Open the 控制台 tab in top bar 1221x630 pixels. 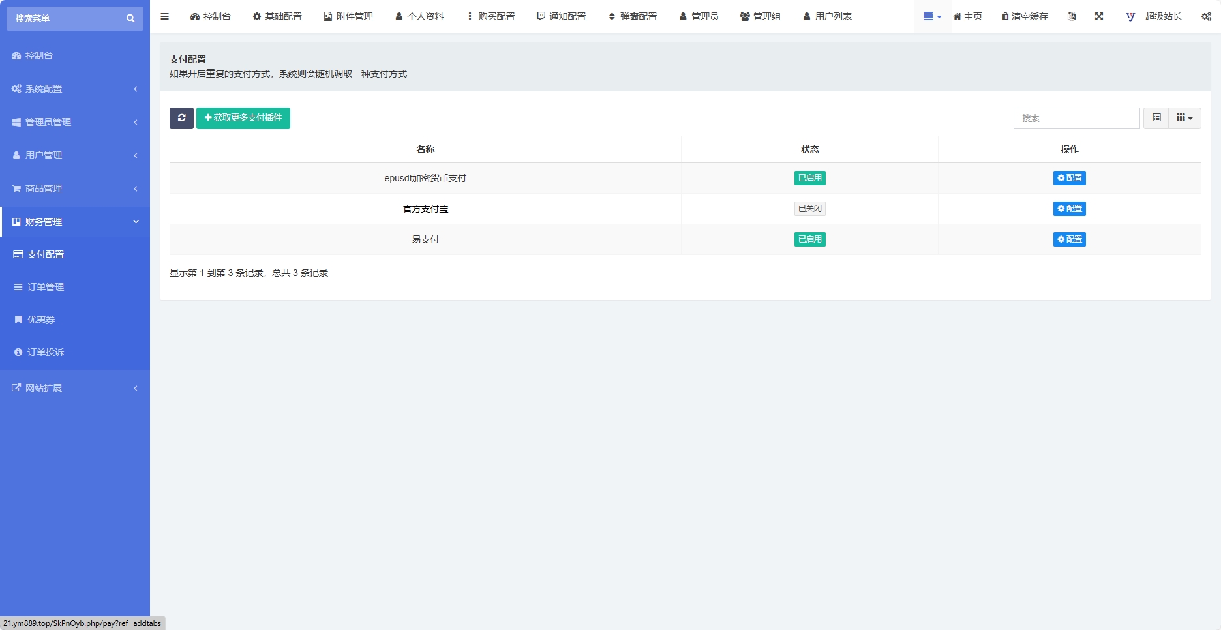[x=211, y=16]
